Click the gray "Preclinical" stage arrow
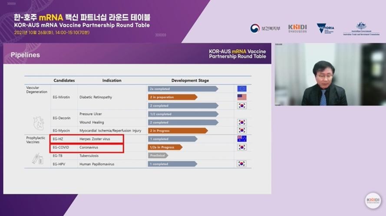The height and width of the screenshot is (216, 386). 158,155
